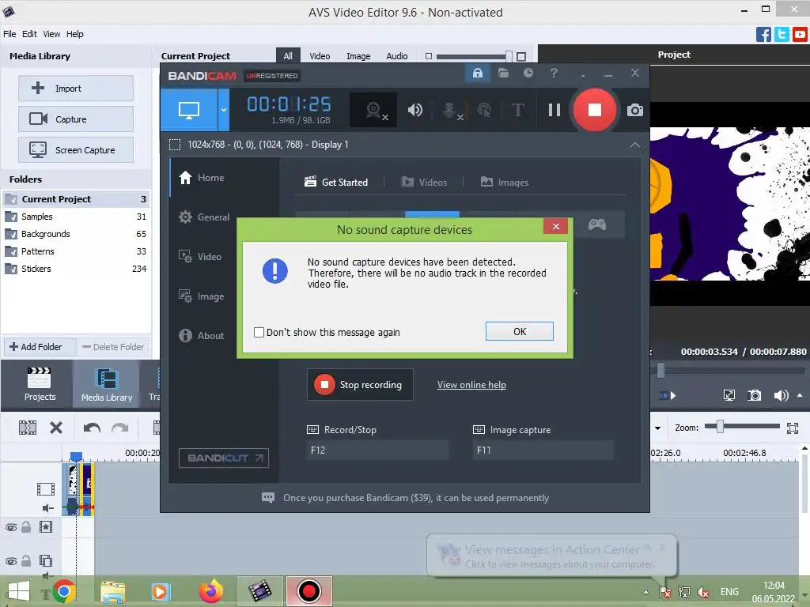This screenshot has width=810, height=607.
Task: Open View online help link
Action: [471, 385]
